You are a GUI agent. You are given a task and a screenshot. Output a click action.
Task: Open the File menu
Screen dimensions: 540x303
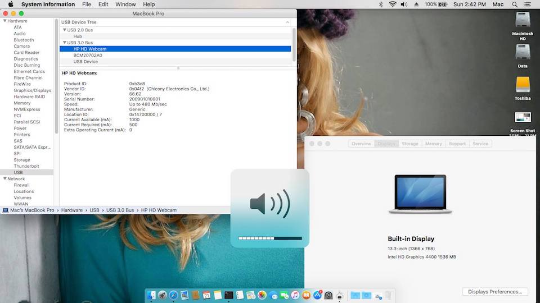(87, 4)
